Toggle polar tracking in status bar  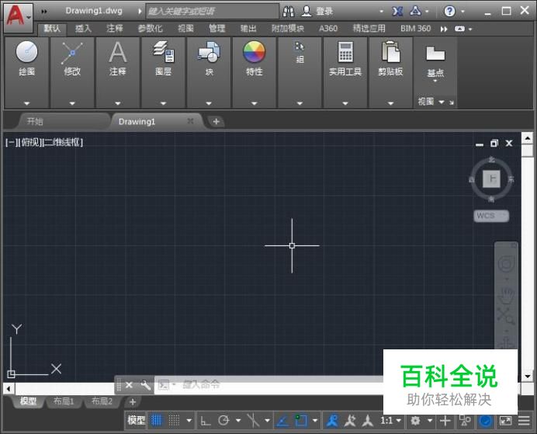click(x=223, y=420)
